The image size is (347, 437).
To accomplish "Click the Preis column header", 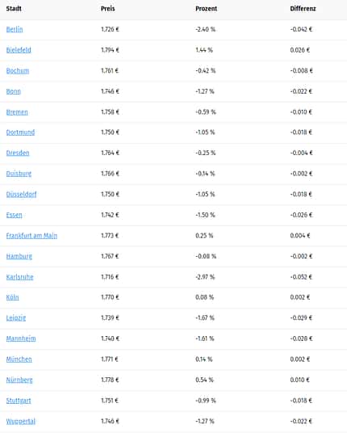I will pyautogui.click(x=108, y=9).
